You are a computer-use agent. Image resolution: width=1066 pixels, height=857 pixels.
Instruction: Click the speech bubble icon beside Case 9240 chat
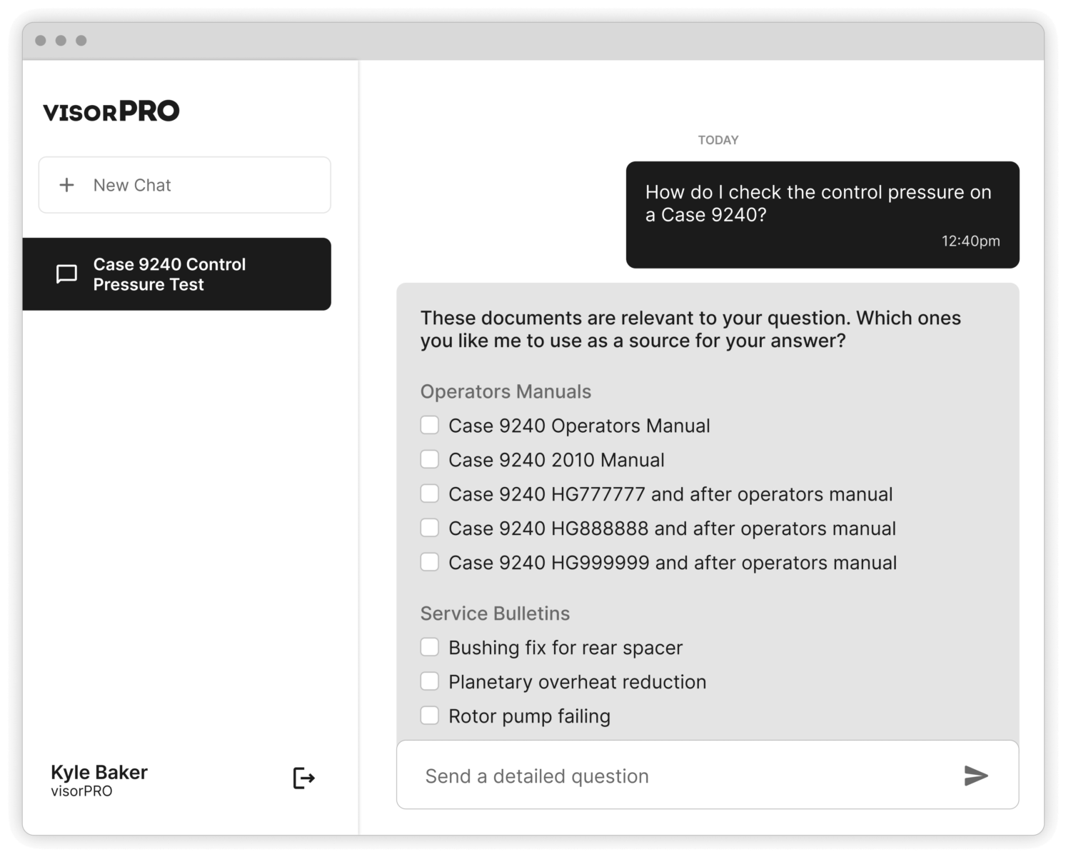click(65, 274)
